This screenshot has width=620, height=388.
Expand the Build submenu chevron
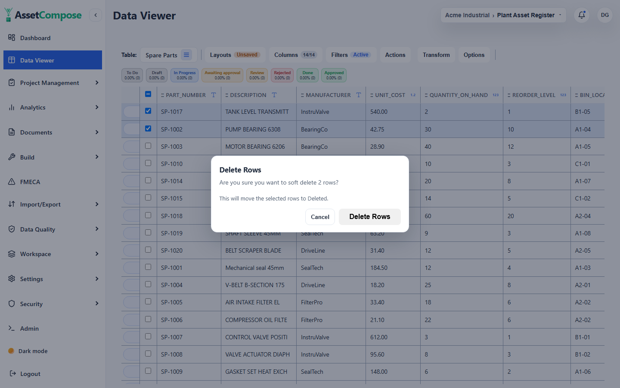pos(97,157)
